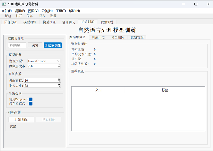Switch to the 视频训练 tab
Image resolution: width=213 pixels, height=151 pixels.
tap(107, 22)
